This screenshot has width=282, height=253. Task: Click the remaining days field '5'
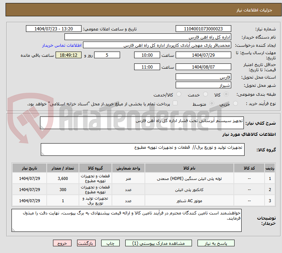[x=107, y=55]
